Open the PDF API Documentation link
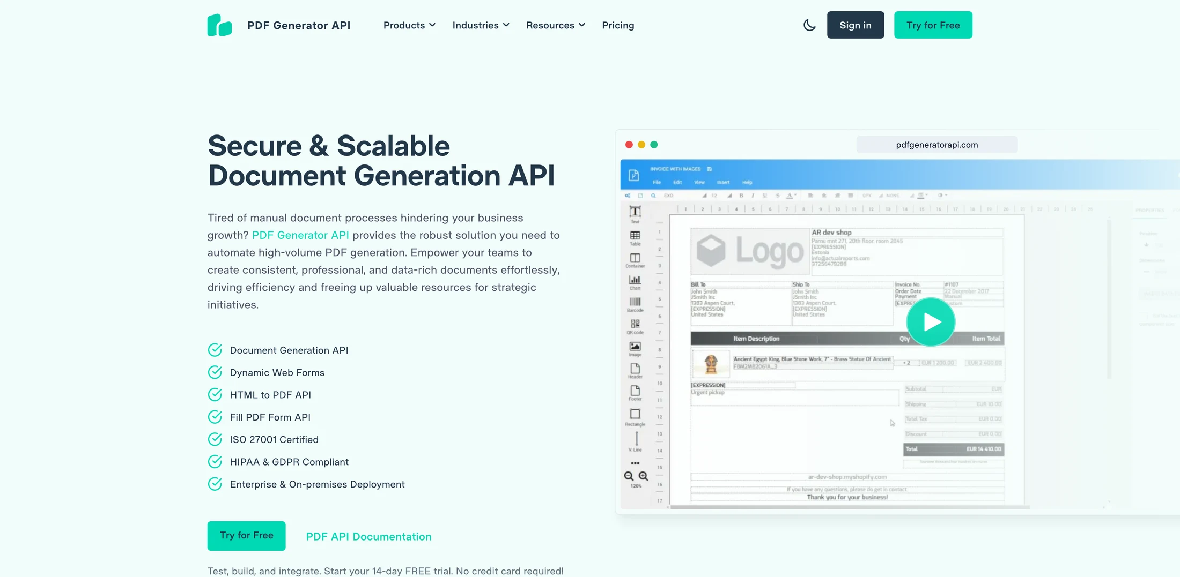The image size is (1180, 577). 368,536
